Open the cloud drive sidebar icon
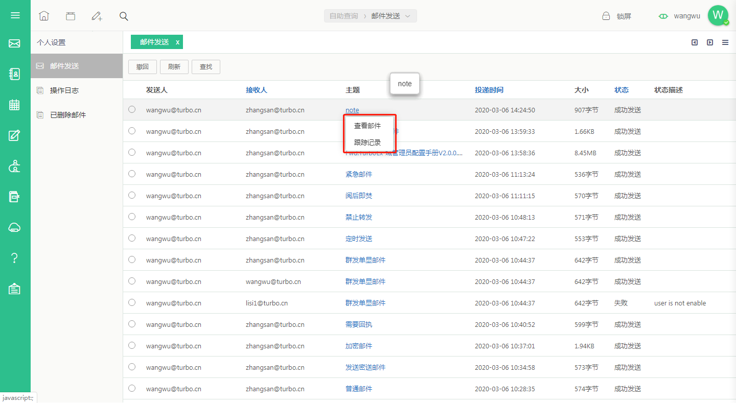Viewport: 736px width, 403px height. pos(15,227)
